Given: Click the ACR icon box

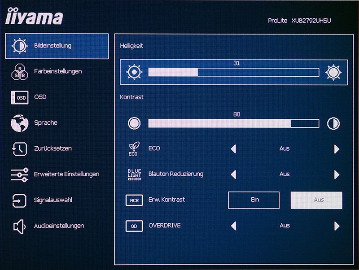Looking at the screenshot, I should tap(134, 200).
